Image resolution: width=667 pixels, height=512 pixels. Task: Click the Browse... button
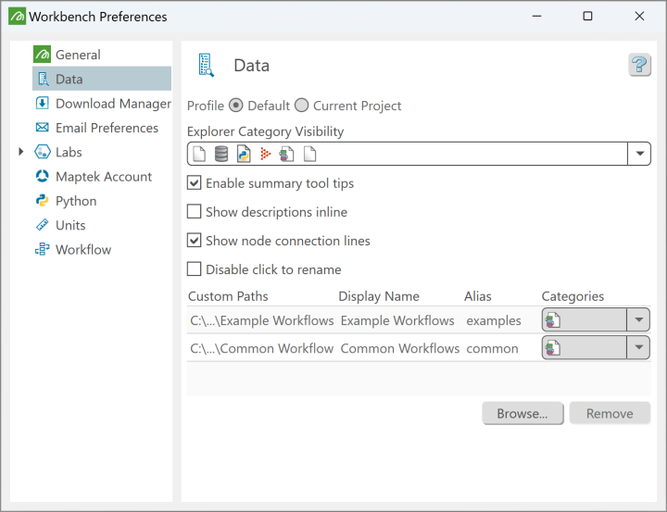tap(522, 414)
